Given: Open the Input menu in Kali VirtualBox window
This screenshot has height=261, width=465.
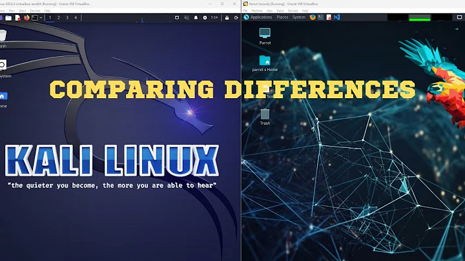Looking at the screenshot, I should 23,11.
